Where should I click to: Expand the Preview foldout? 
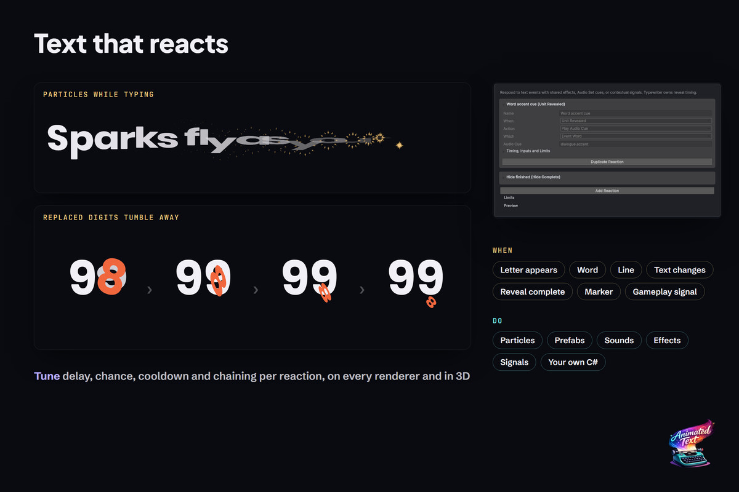coord(511,205)
